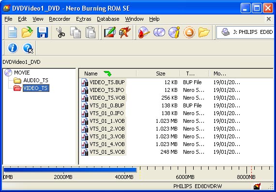The image size is (276, 192).
Task: Select file VTS_01_2.VOB
Action: 107,129
